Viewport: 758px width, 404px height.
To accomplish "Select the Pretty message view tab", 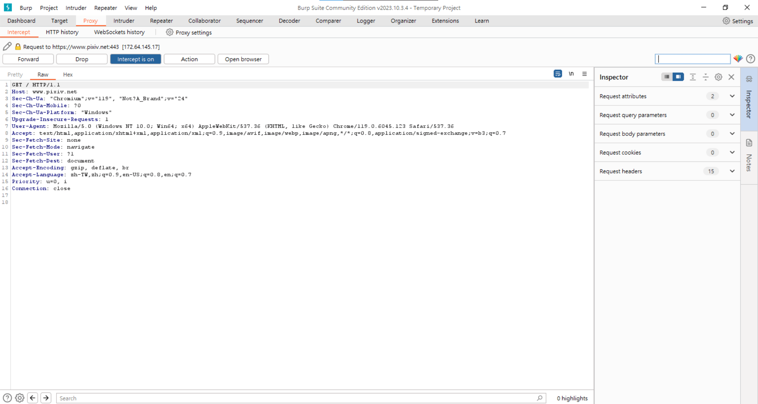I will click(15, 75).
